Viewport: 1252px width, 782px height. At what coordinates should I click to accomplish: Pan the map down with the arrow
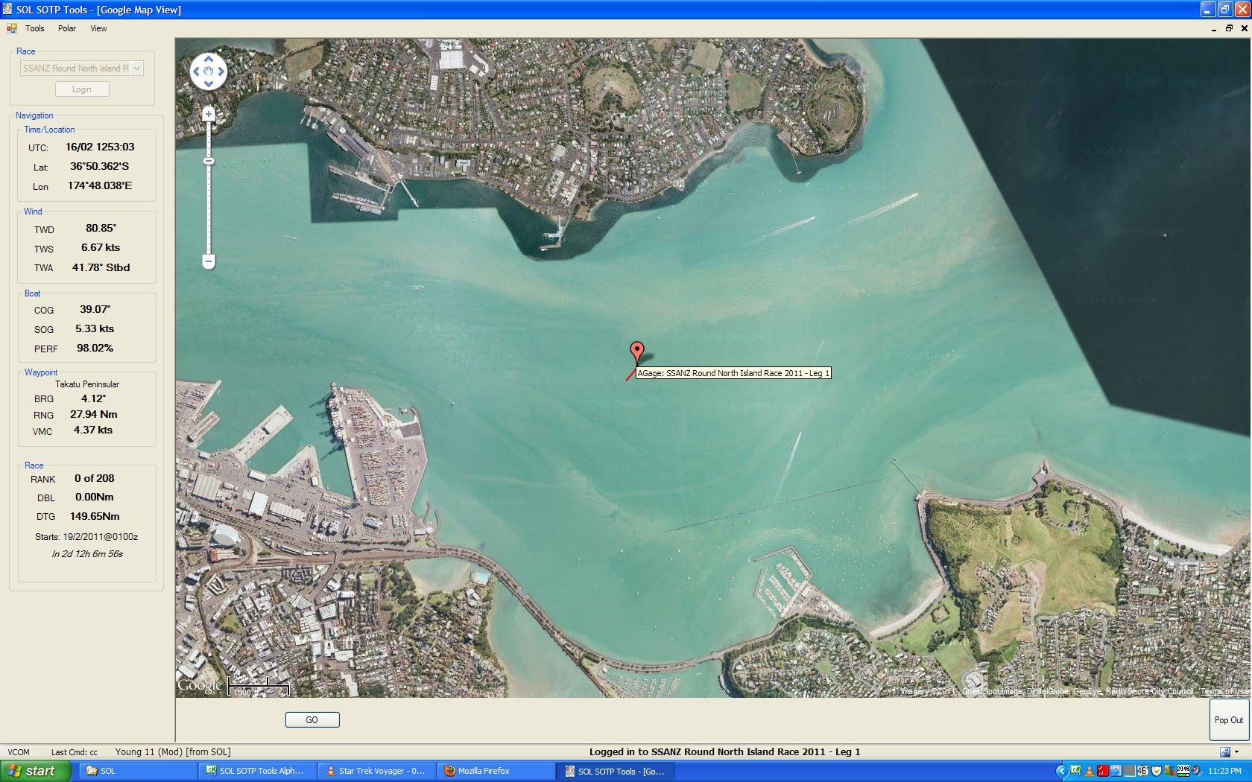click(209, 83)
